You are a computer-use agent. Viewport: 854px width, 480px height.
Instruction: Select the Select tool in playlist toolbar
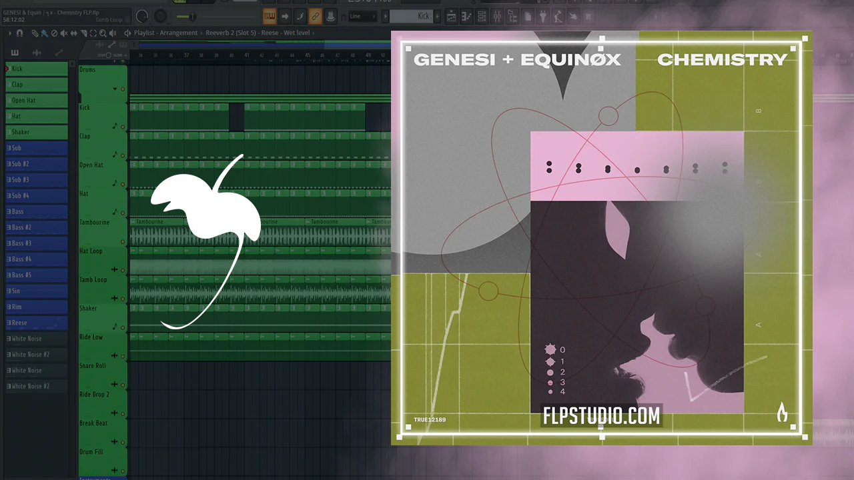point(93,33)
